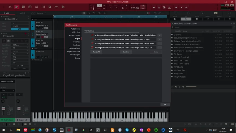Filter browser by Program files icon

(x=197, y=19)
